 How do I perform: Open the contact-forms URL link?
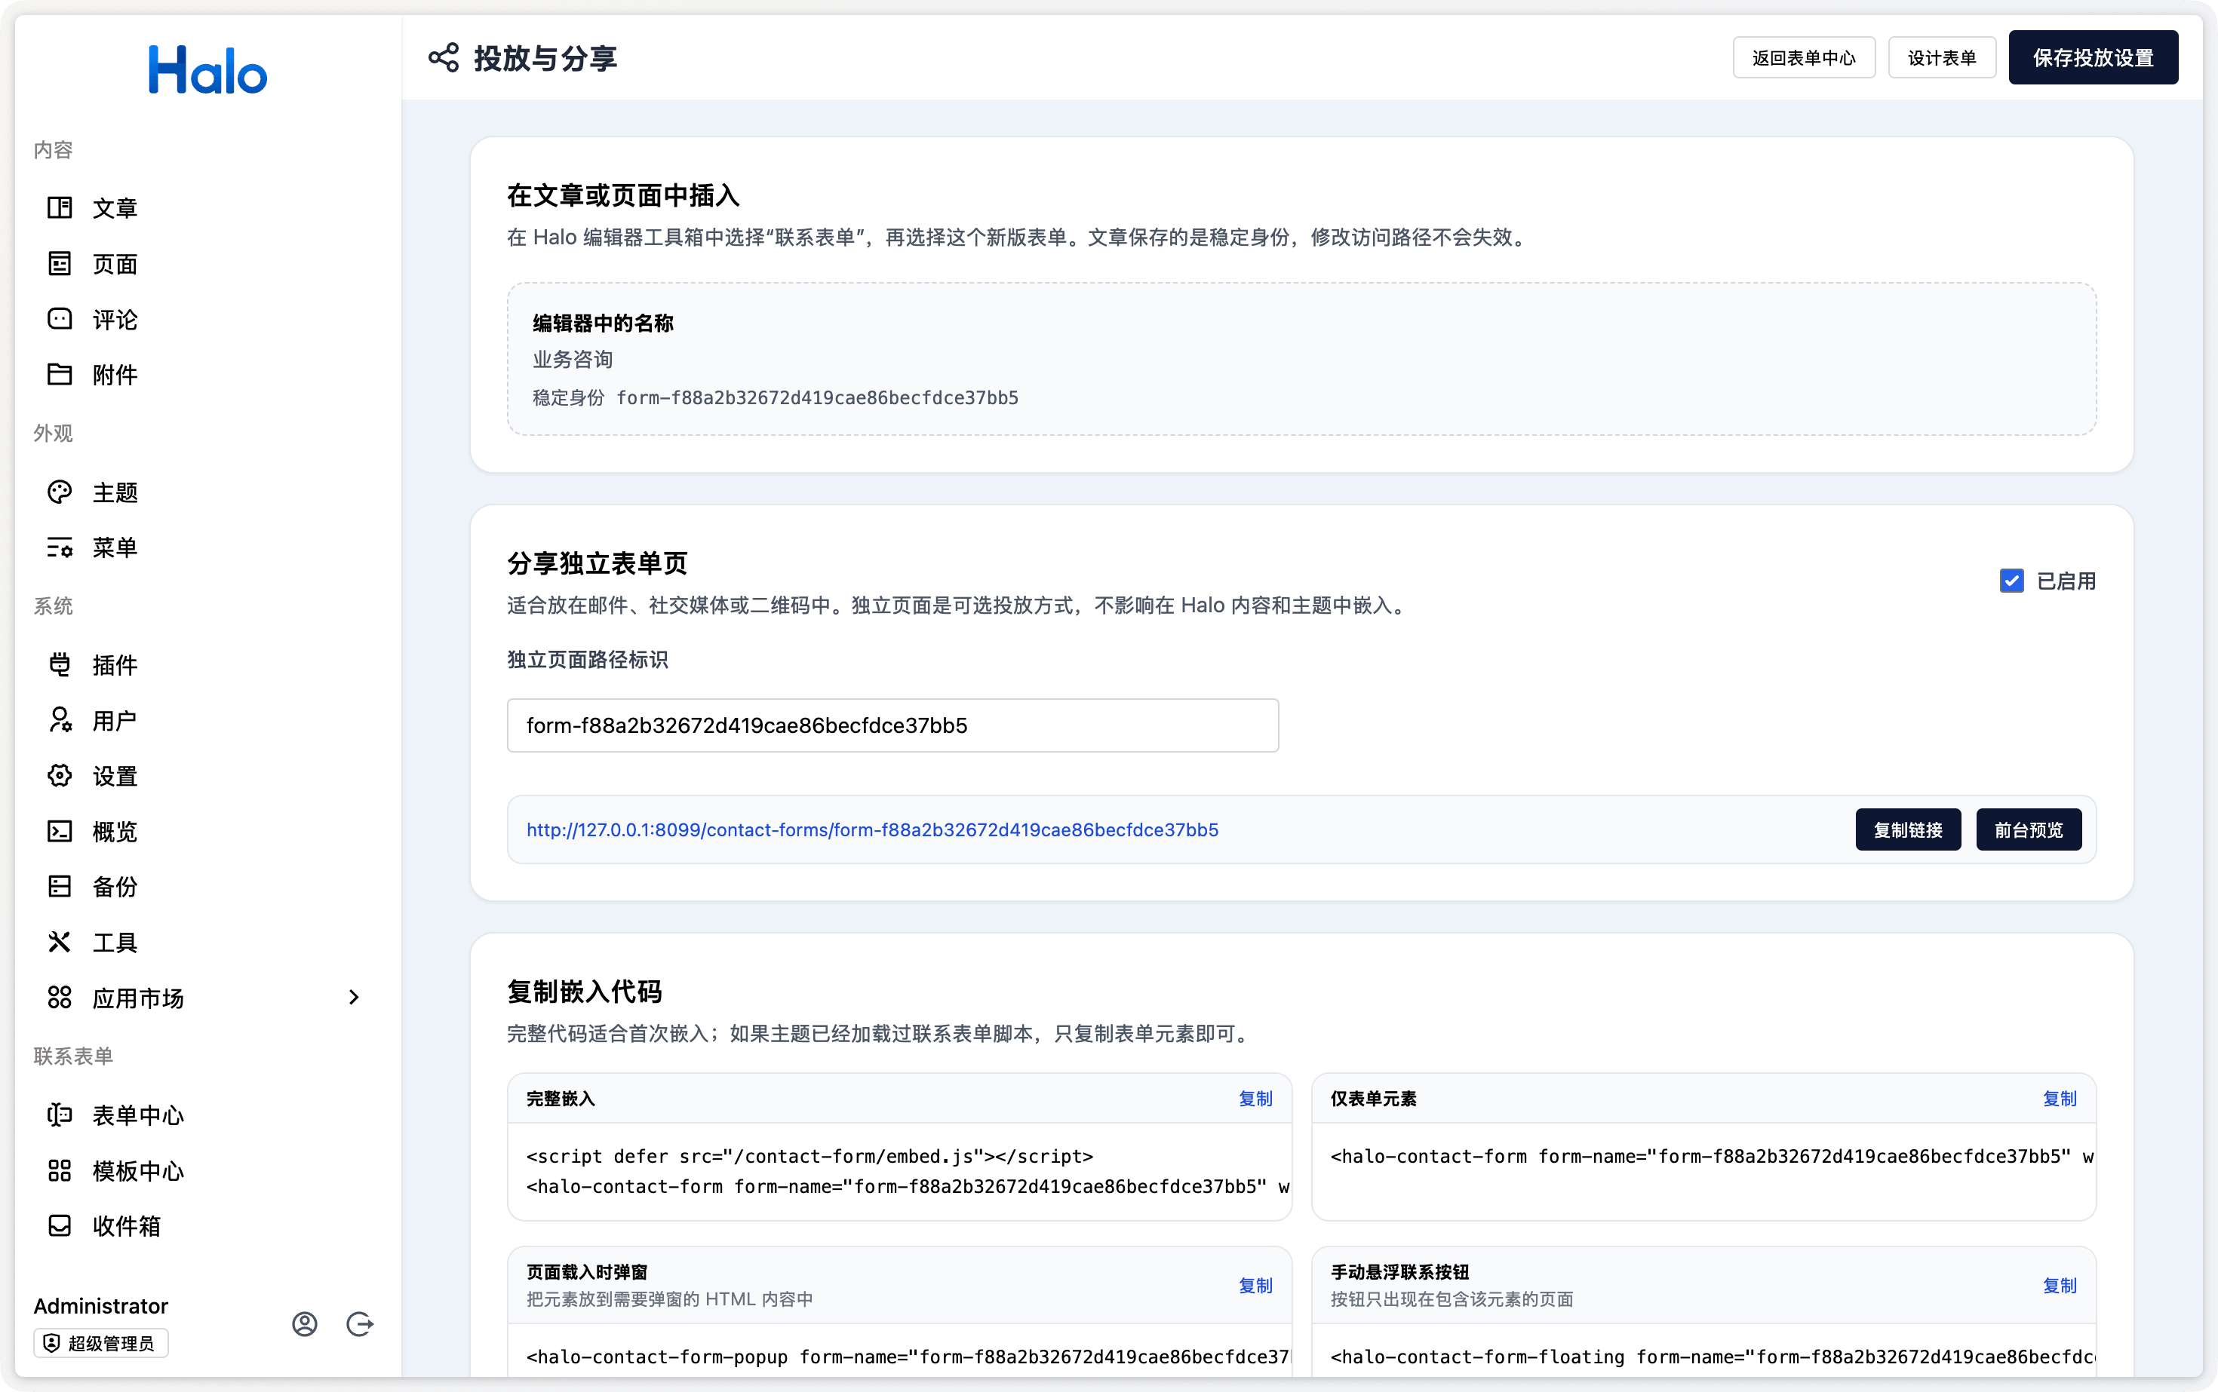click(x=872, y=829)
